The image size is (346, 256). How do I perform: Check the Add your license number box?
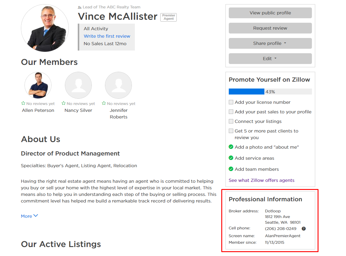(231, 102)
